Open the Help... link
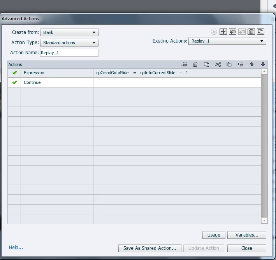 click(16, 248)
